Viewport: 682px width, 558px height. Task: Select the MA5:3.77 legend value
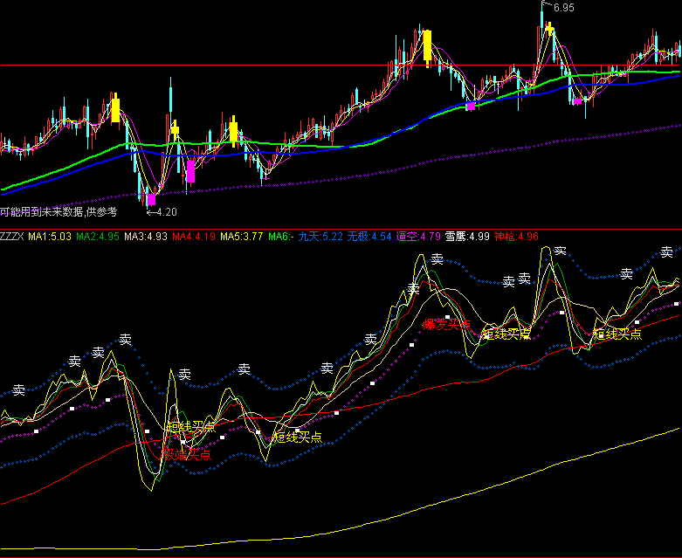[241, 237]
